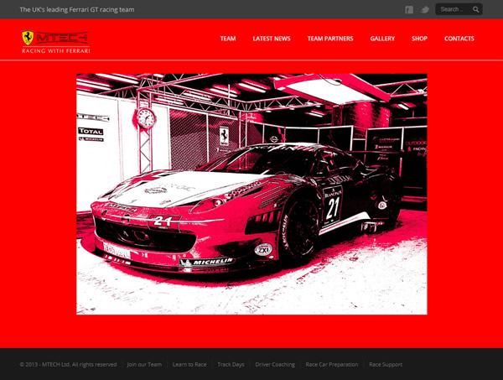This screenshot has width=503, height=380.
Task: Open the SHOP menu item
Action: click(x=419, y=39)
